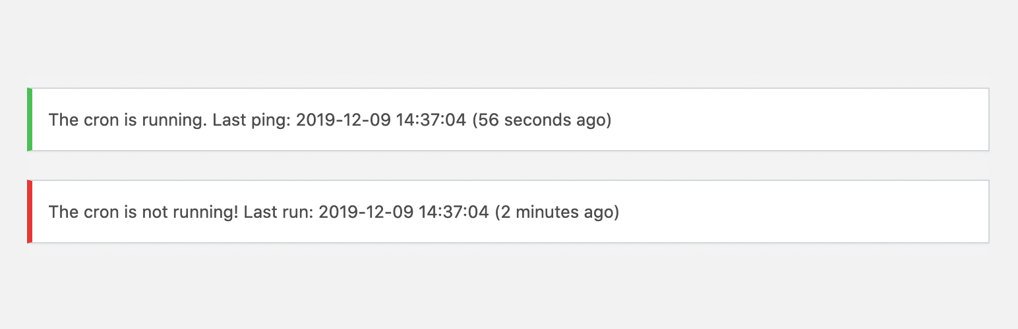Click the gray gap between the two notices
The image size is (1018, 329).
click(508, 165)
